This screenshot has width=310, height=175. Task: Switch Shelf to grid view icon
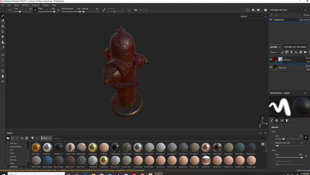[263, 144]
